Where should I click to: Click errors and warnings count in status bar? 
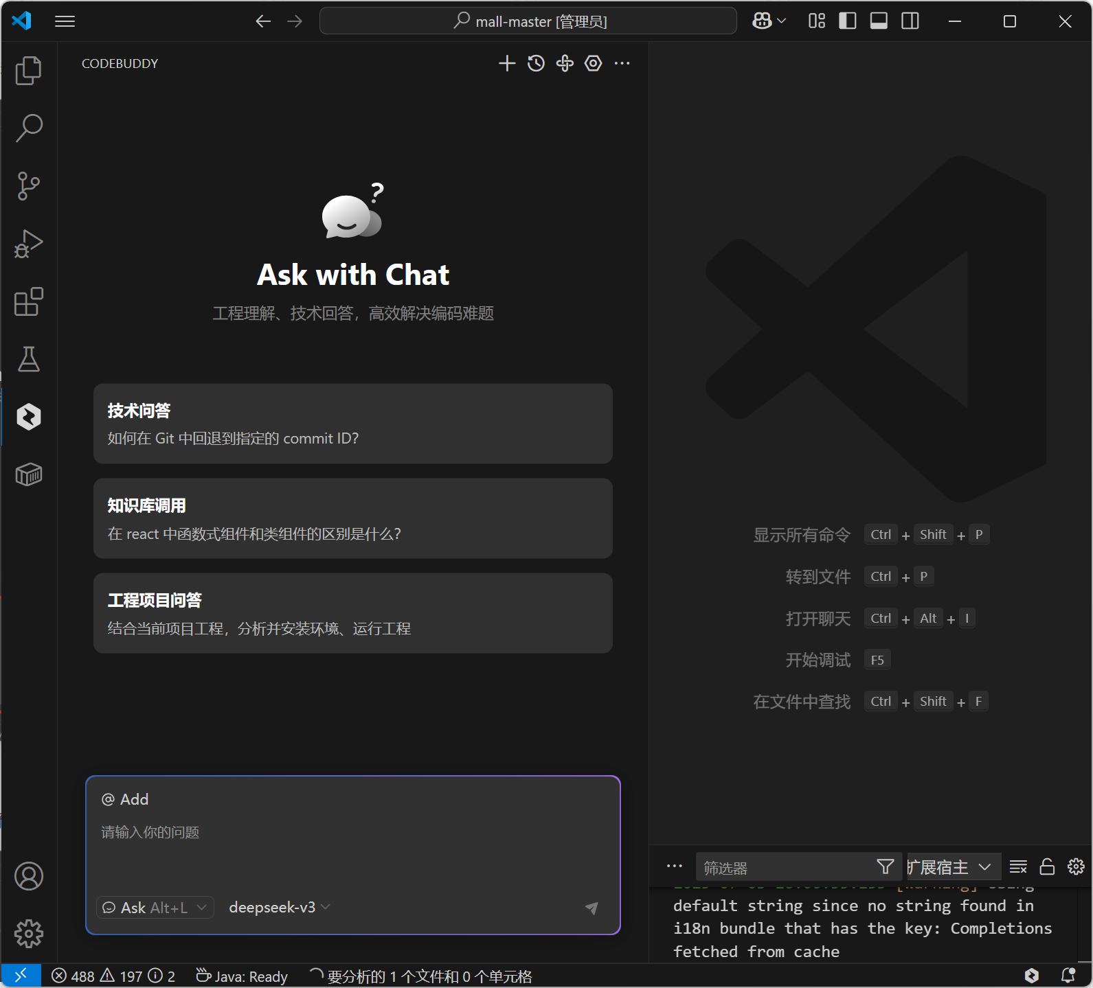(113, 976)
